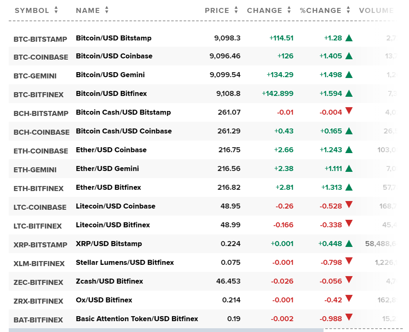The height and width of the screenshot is (332, 409).
Task: Click the red triangle beside -0.42
Action: (x=349, y=299)
